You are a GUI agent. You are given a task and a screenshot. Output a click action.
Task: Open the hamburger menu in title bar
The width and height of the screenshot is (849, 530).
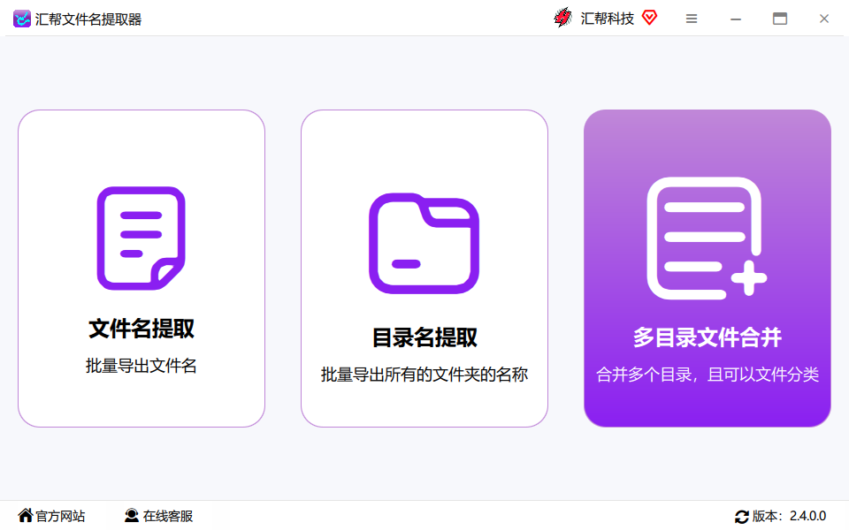[x=692, y=19]
